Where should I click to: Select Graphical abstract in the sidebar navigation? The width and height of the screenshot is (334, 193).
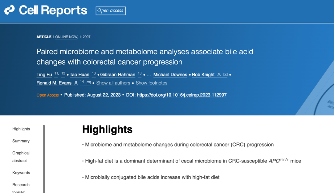coord(21,157)
